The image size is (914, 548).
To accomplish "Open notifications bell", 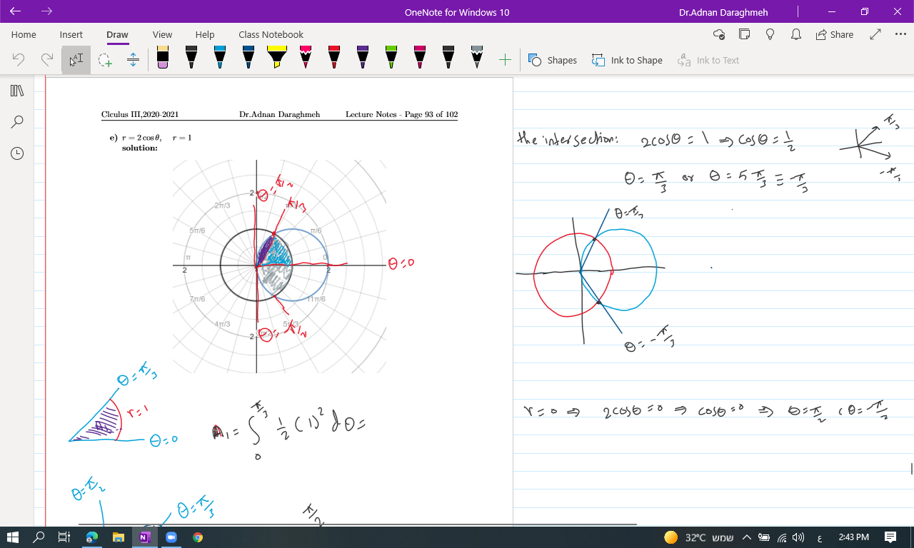I will 796,34.
